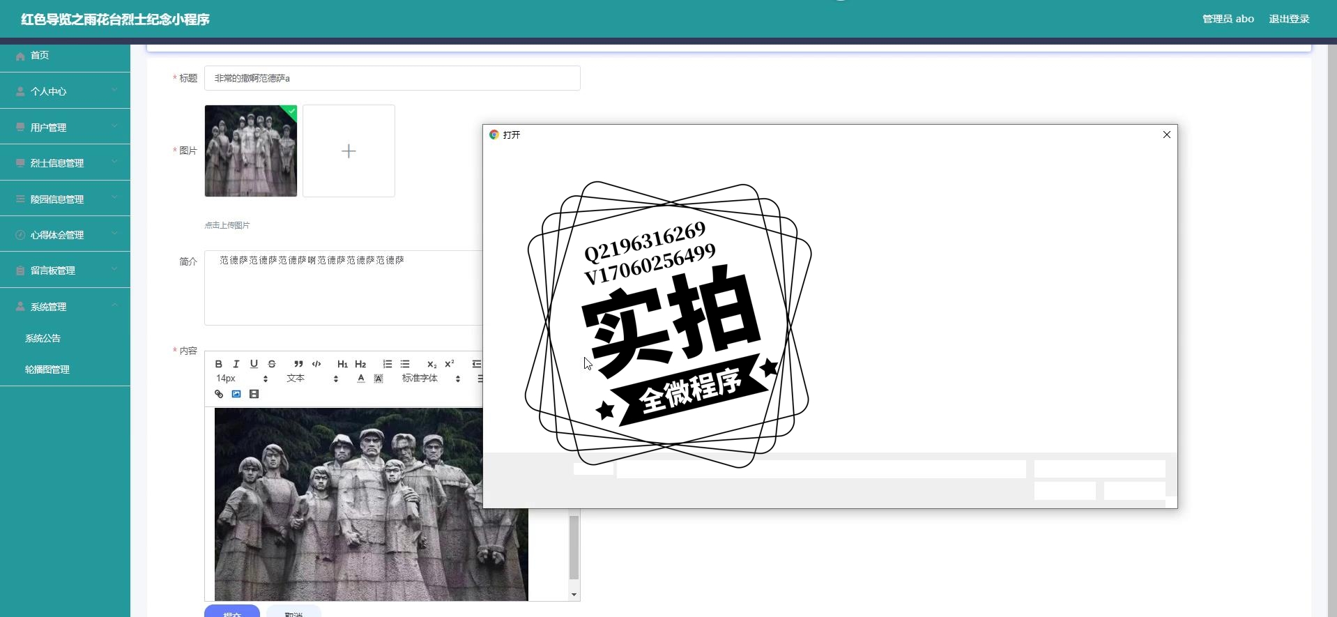Click the 心得体会管理 sidebar icon

pyautogui.click(x=20, y=235)
